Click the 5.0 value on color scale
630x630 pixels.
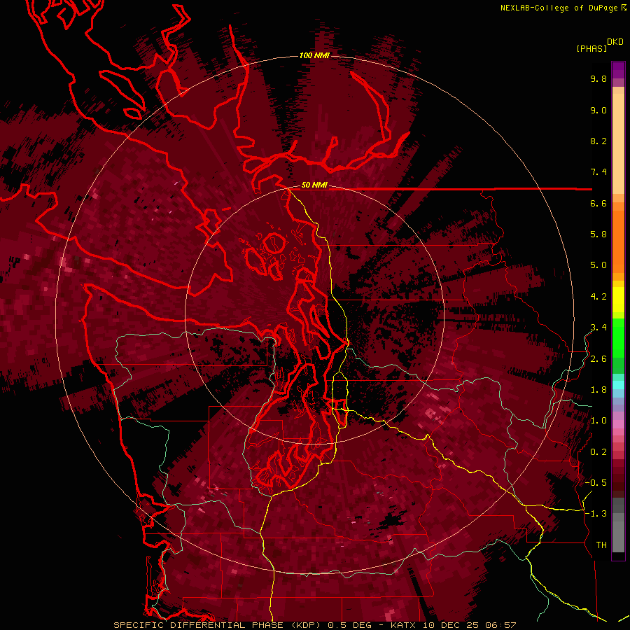[598, 265]
